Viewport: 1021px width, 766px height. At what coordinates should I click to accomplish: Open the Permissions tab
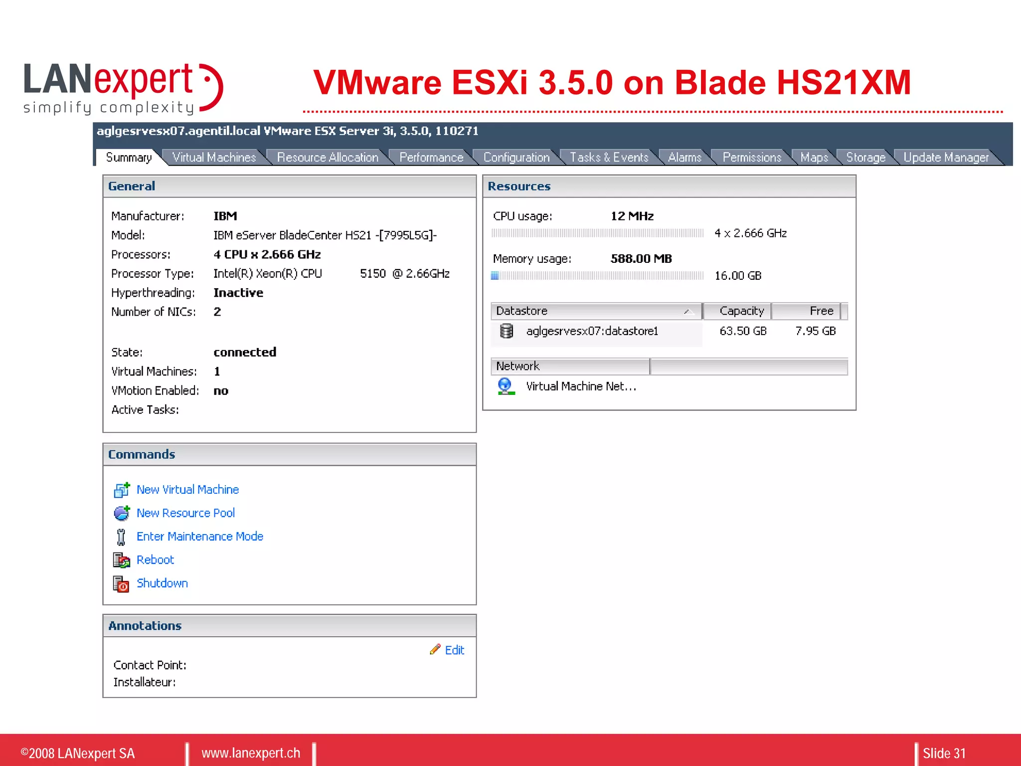[752, 158]
